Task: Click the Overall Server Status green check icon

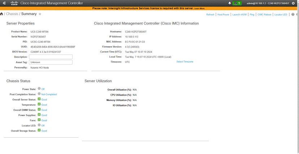Action: tap(39, 99)
